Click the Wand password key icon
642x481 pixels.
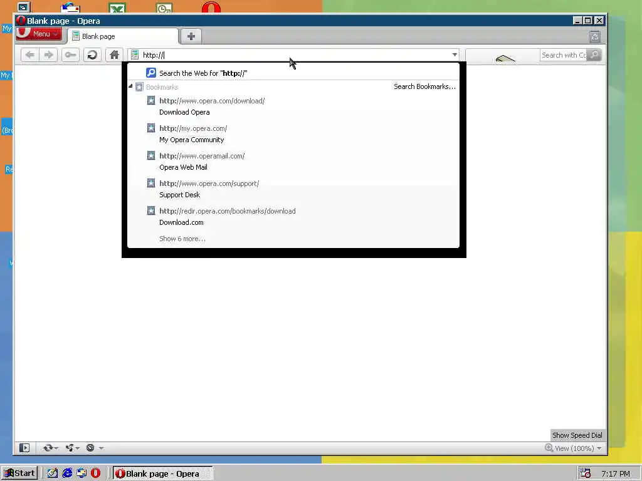pyautogui.click(x=70, y=55)
